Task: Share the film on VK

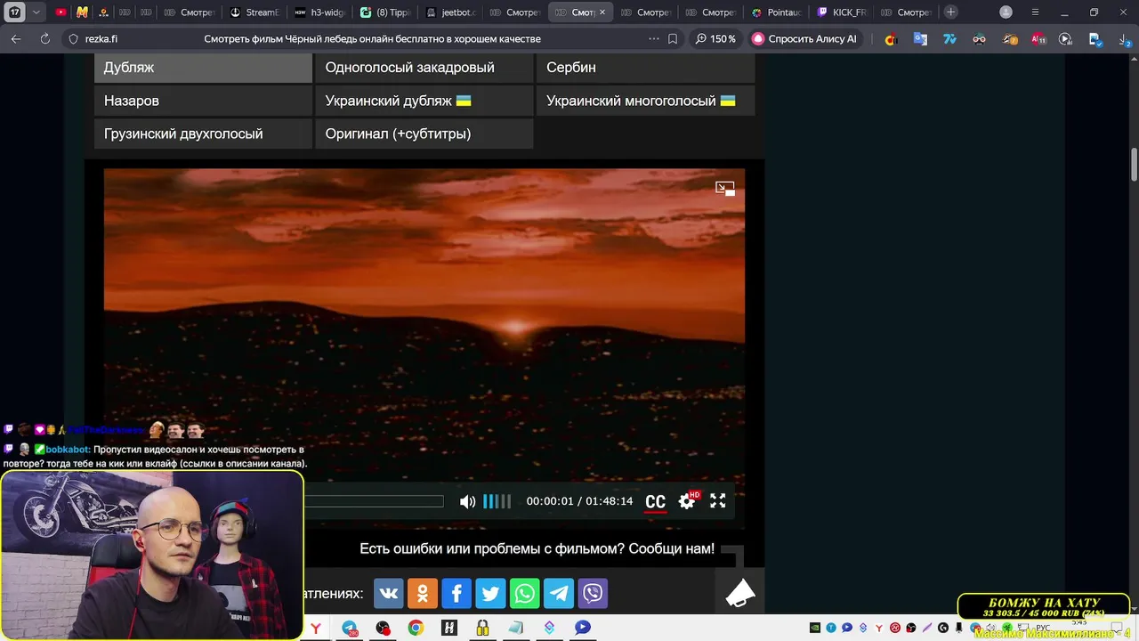Action: [x=388, y=593]
